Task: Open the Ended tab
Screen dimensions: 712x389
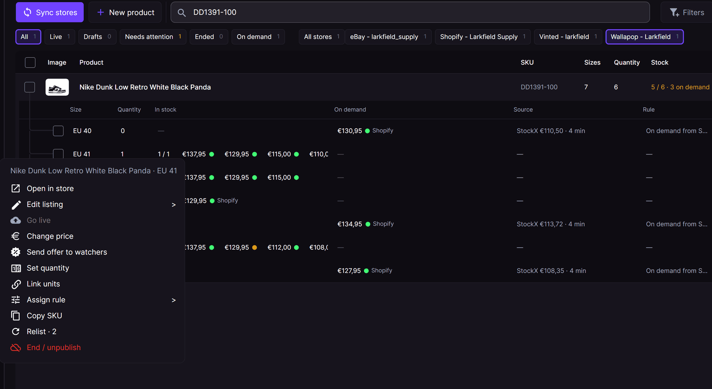Action: point(209,37)
